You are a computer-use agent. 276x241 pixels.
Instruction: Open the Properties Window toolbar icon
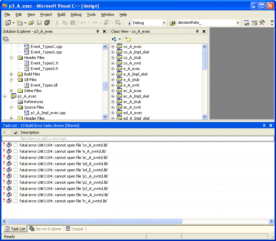coord(254,23)
